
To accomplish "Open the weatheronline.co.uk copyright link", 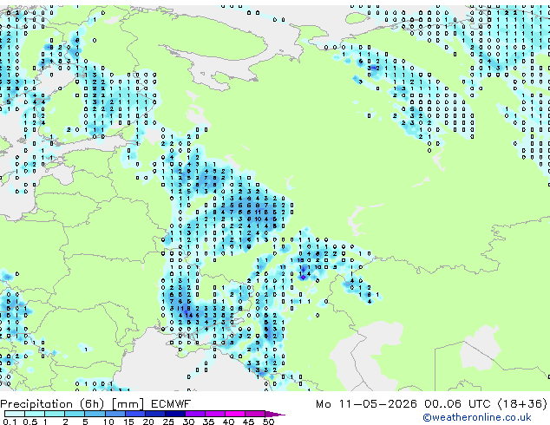I will 477,417.
